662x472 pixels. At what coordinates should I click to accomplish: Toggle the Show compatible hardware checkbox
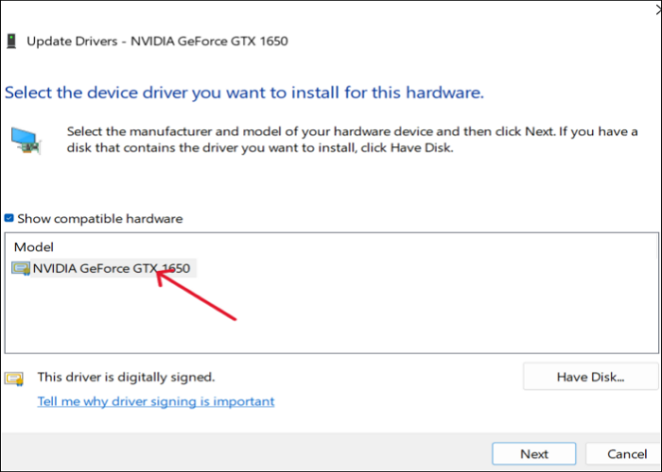(x=9, y=218)
